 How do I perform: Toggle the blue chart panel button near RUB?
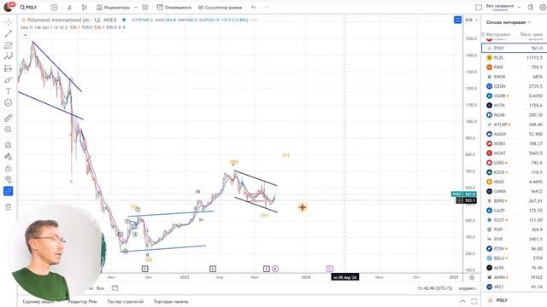click(458, 20)
